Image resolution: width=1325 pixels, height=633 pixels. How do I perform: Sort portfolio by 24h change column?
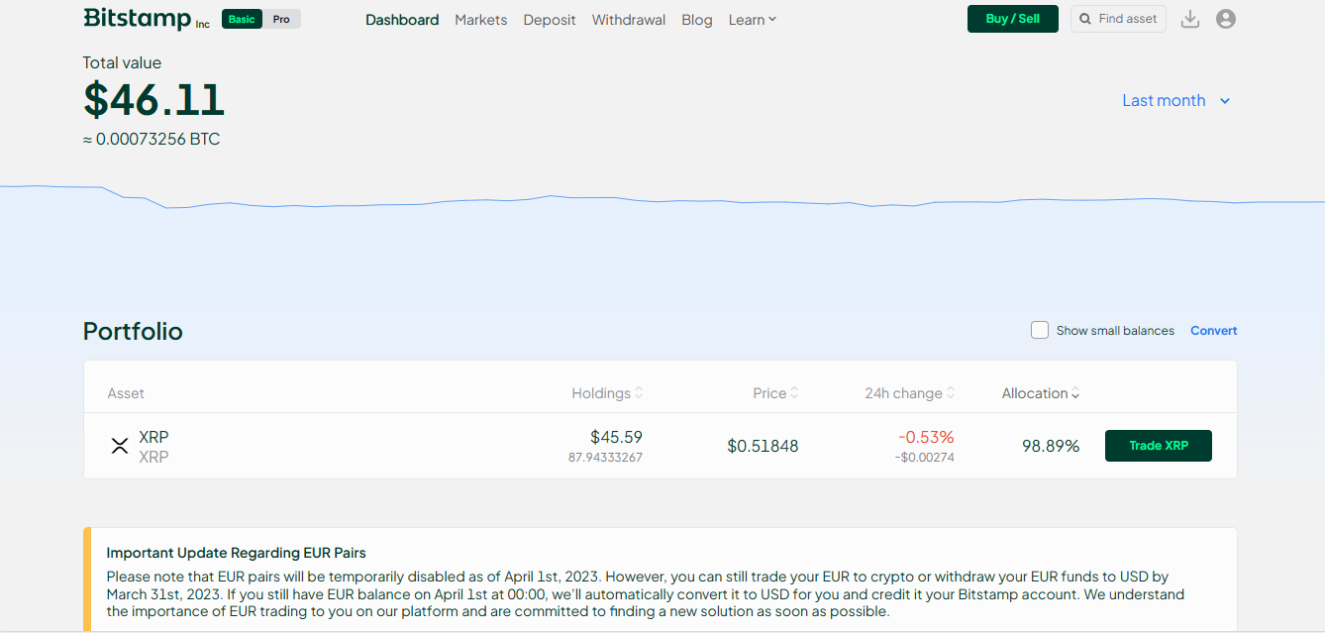tap(910, 393)
